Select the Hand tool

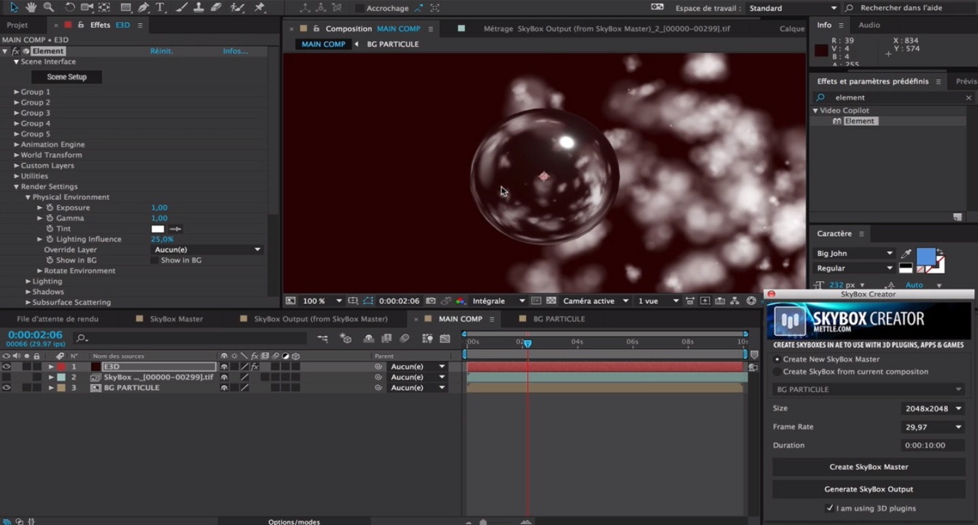(31, 7)
